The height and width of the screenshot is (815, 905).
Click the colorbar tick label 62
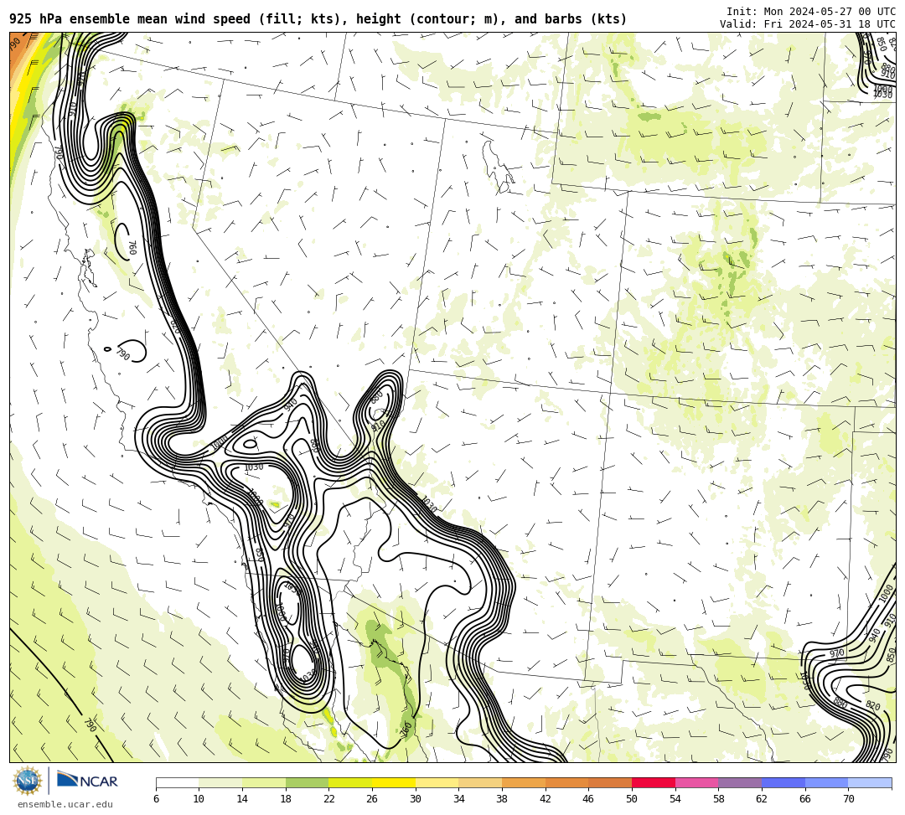[761, 799]
